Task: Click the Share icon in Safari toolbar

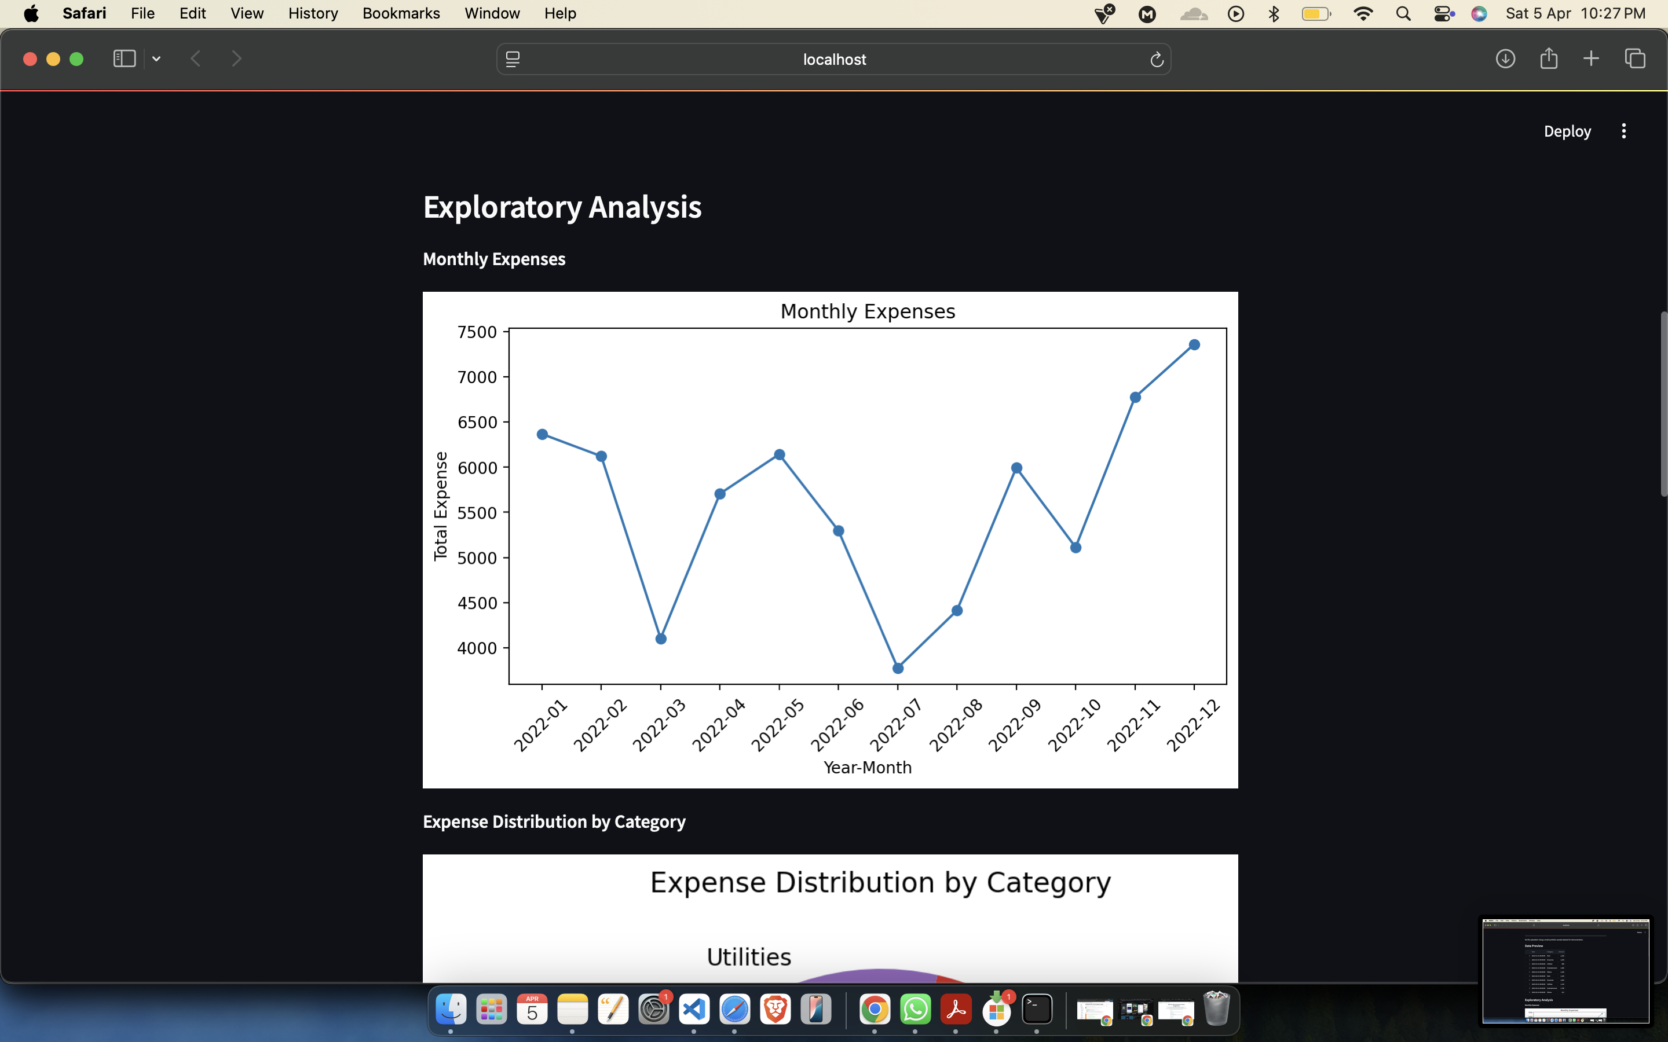Action: click(1549, 58)
